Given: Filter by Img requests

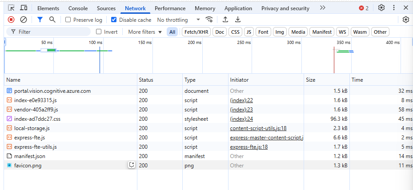Looking at the screenshot, I should tap(280, 32).
